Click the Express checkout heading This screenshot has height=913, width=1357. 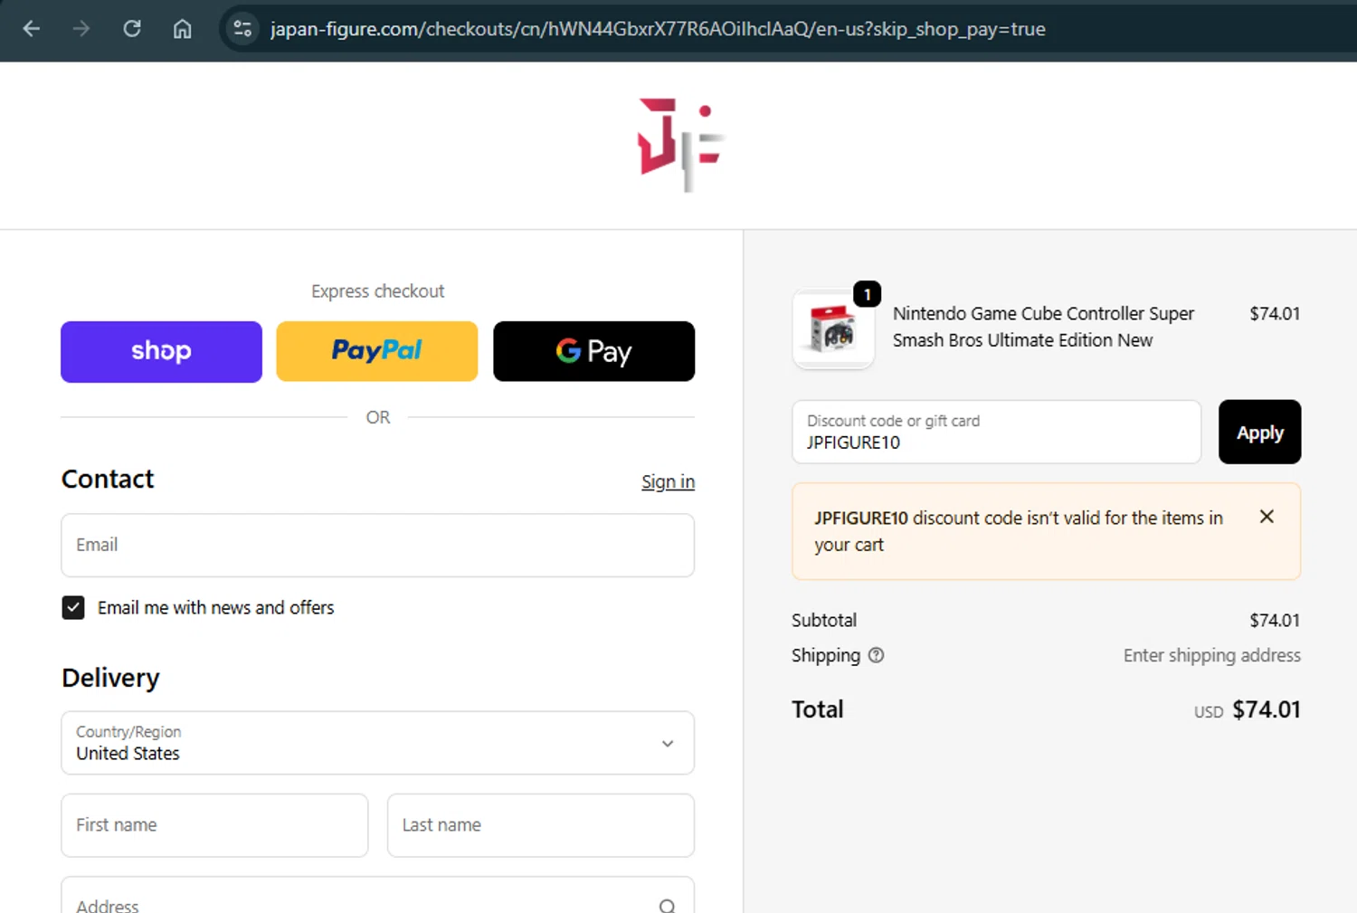click(378, 291)
